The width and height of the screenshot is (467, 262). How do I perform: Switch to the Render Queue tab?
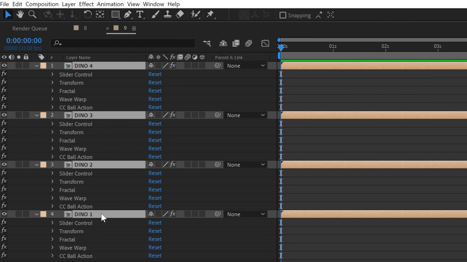point(30,29)
